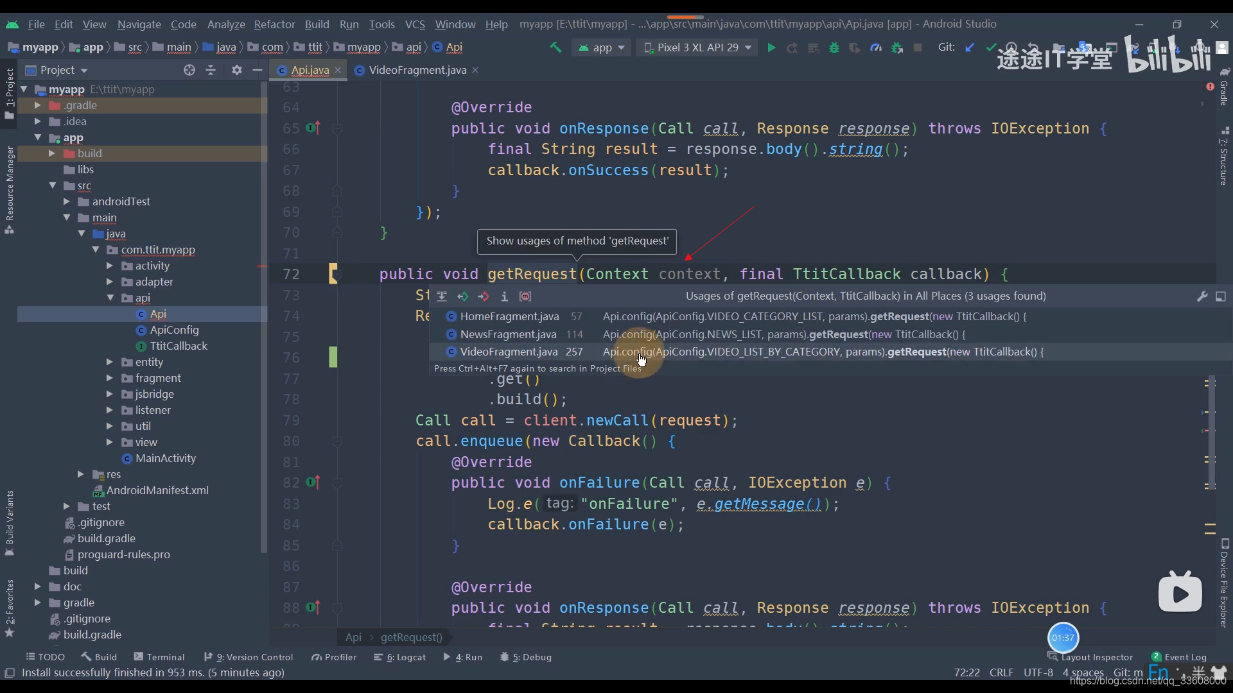Open the Analyze menu
This screenshot has height=693, width=1233.
pos(226,24)
